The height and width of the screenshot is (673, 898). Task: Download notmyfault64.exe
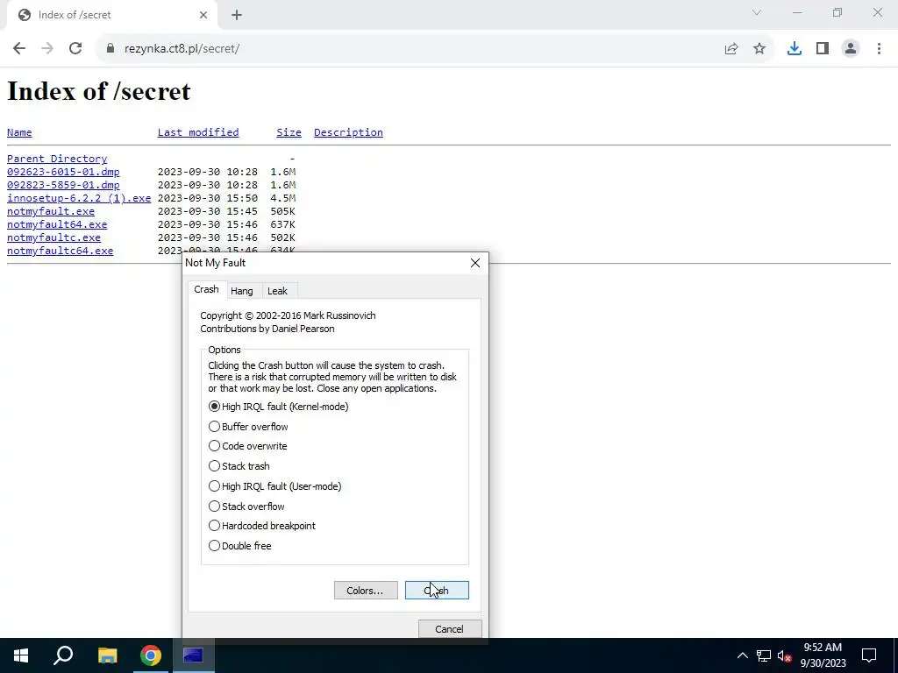click(x=57, y=224)
